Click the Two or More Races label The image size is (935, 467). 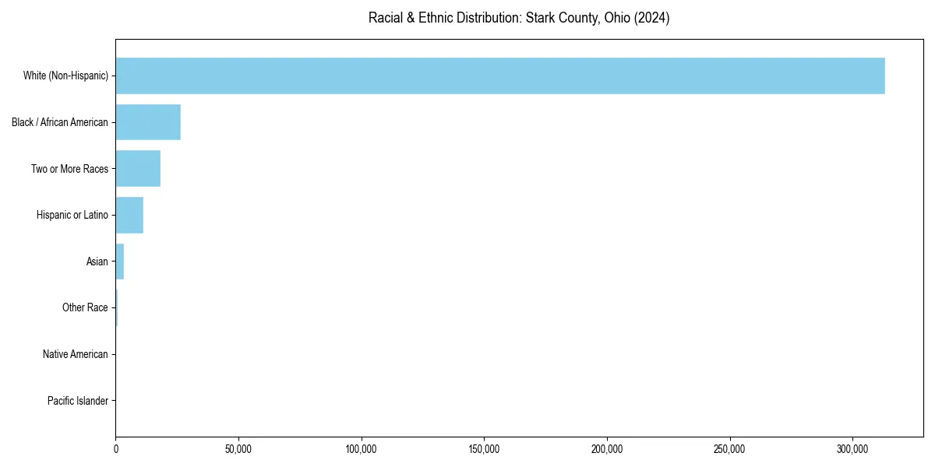point(69,168)
